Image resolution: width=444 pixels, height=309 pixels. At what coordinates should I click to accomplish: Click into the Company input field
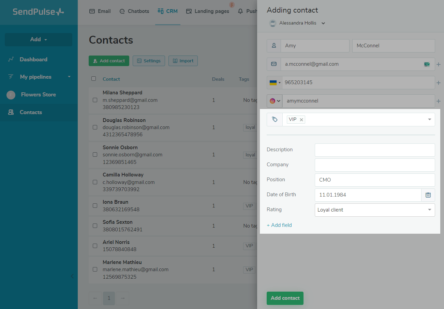[374, 165]
